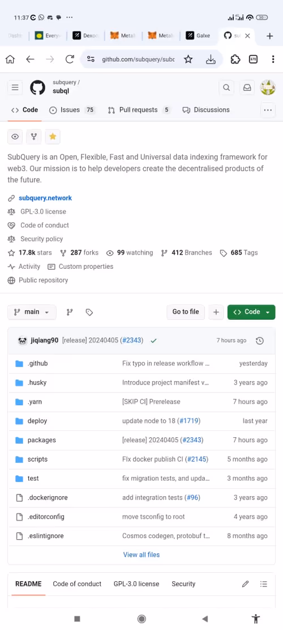The width and height of the screenshot is (283, 630).
Task: Open the browser extensions puzzle icon
Action: pos(235,60)
